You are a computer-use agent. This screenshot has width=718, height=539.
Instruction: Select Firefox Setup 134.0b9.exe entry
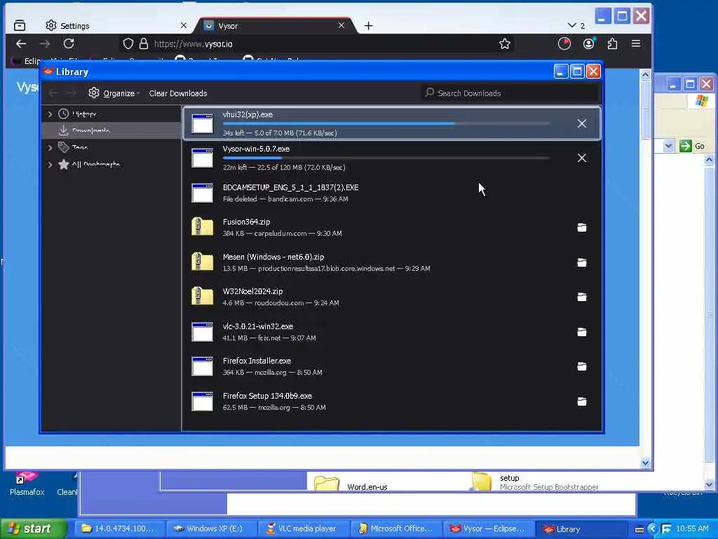(x=392, y=401)
